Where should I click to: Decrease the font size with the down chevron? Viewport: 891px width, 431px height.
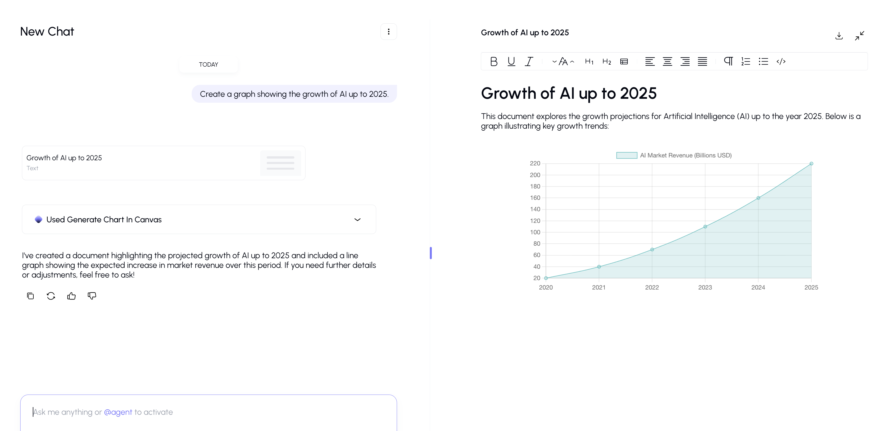pos(554,62)
